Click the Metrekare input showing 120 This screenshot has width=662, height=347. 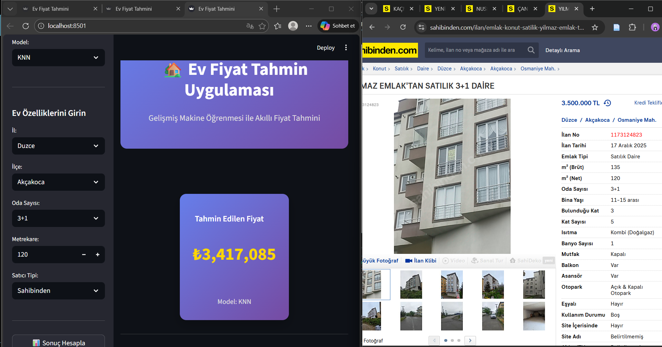point(45,255)
